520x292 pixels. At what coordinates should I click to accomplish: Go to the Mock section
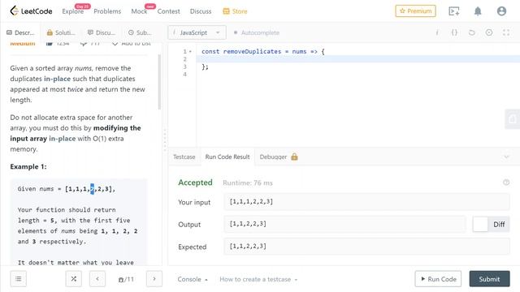pyautogui.click(x=139, y=11)
